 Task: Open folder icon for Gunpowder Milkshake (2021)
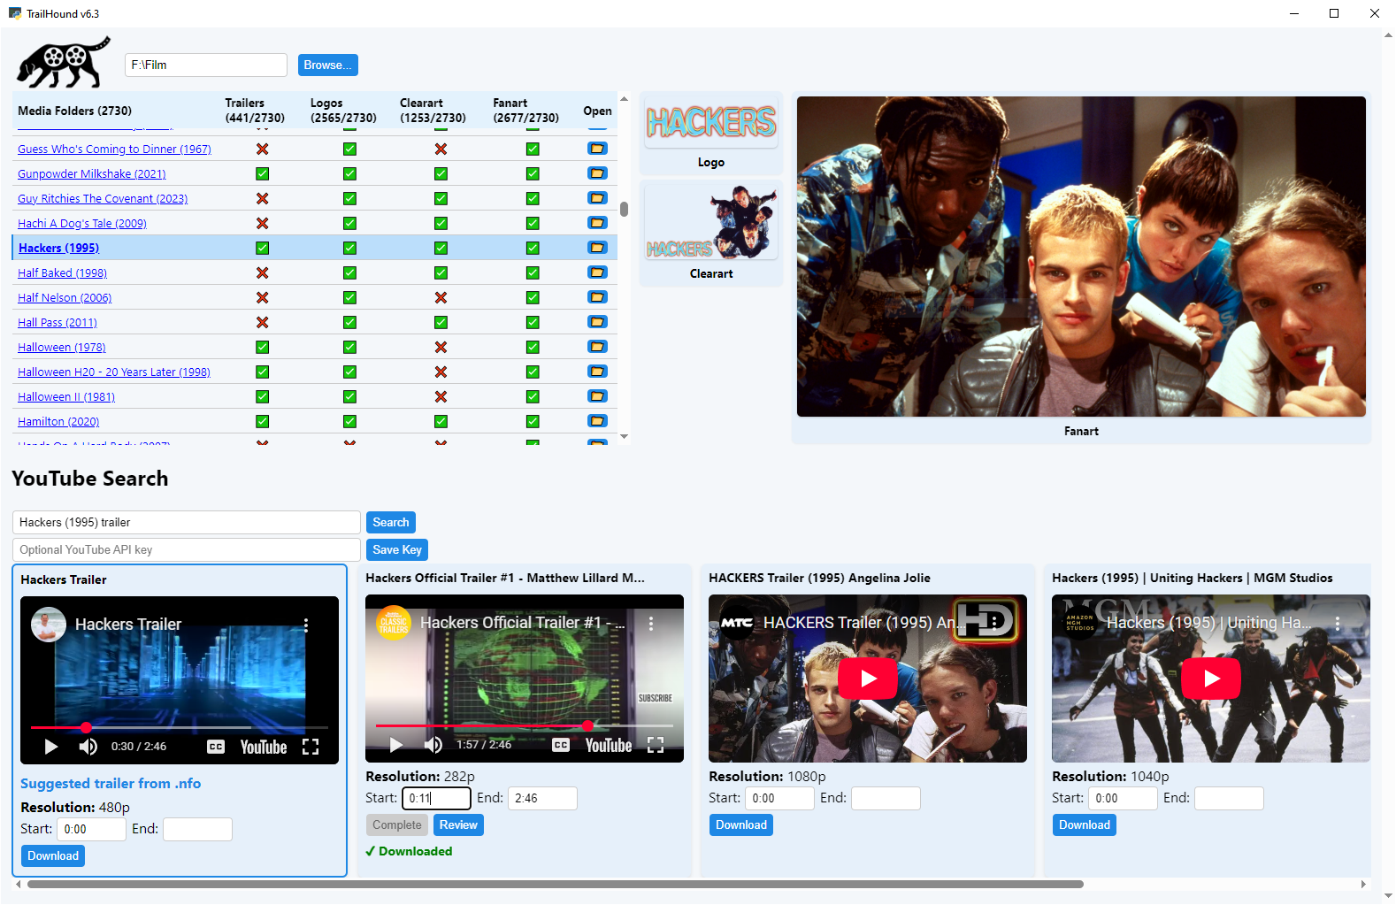[597, 173]
